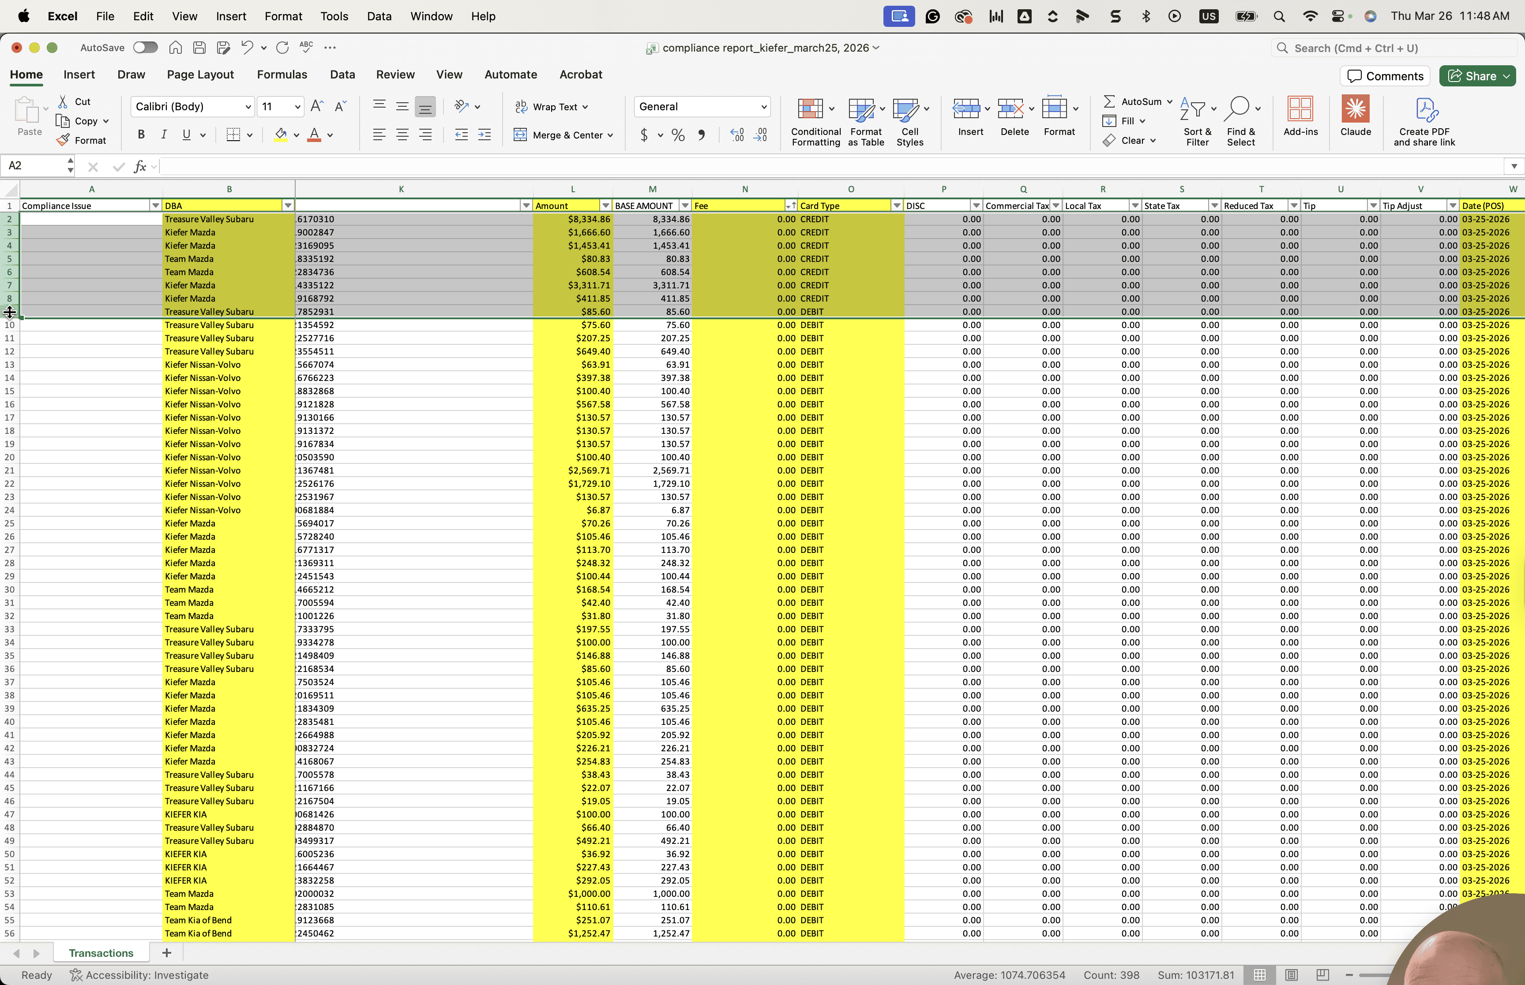
Task: Click the Decrease Font Size icon
Action: click(341, 106)
